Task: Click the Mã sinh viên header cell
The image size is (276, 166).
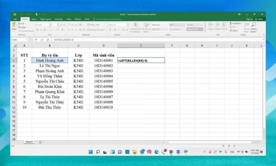Action: 103,55
